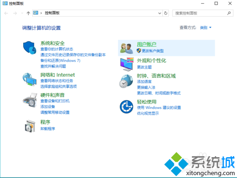Click the chevron before 控制面板 in address bar
Image resolution: width=237 pixels, height=178 pixels.
(41, 13)
